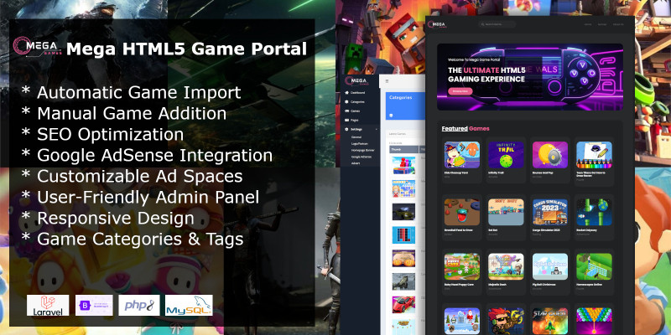Viewport: 671px width, 335px height.
Task: Click the hamburger menu icon in admin panel
Action: 387,79
